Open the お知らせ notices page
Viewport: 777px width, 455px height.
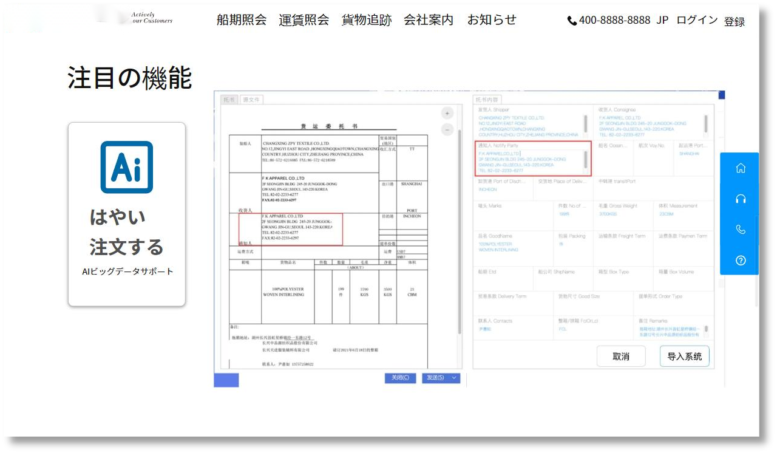(492, 19)
